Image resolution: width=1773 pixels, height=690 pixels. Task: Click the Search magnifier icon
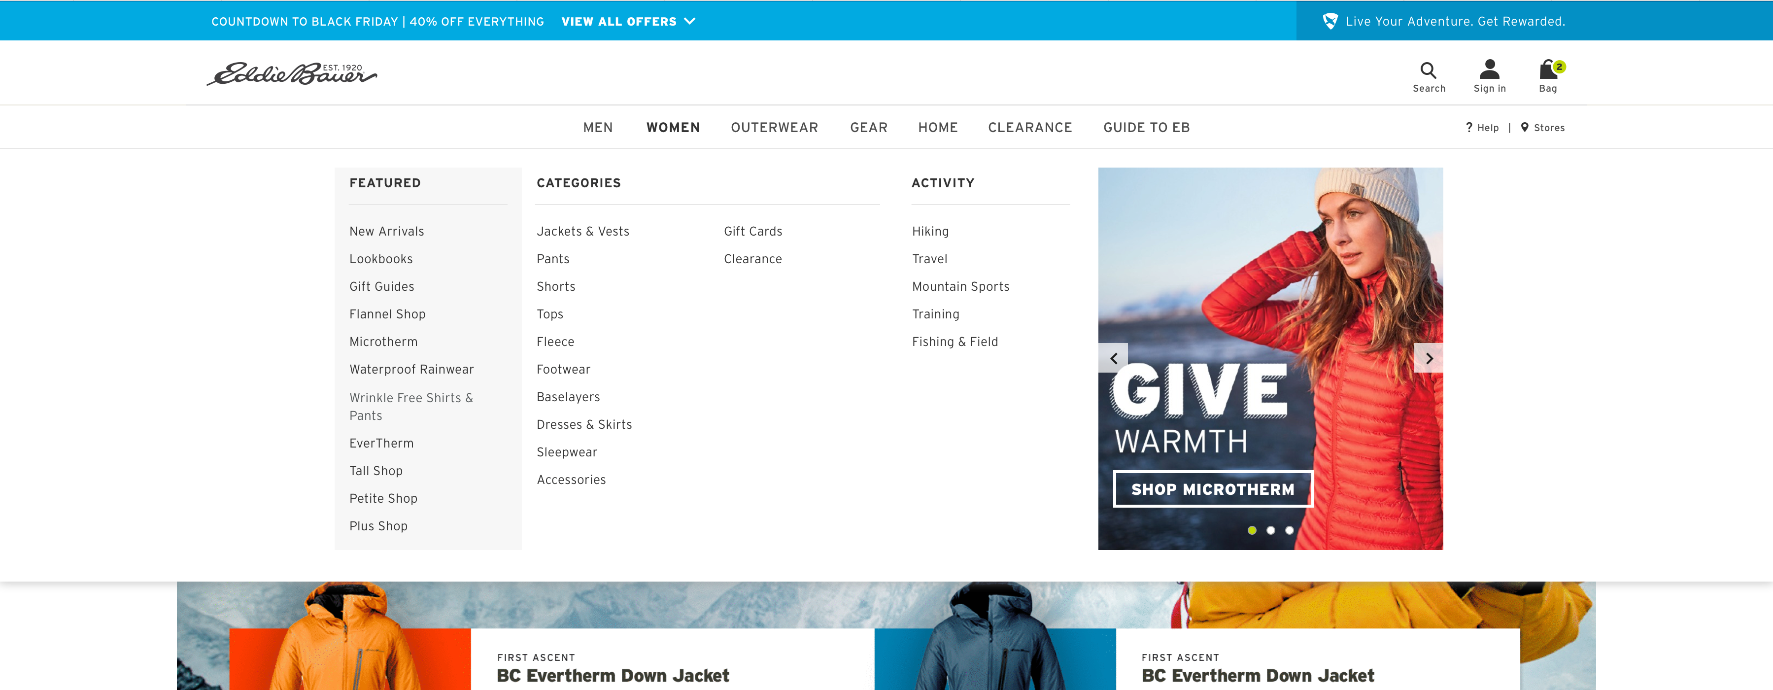1428,70
